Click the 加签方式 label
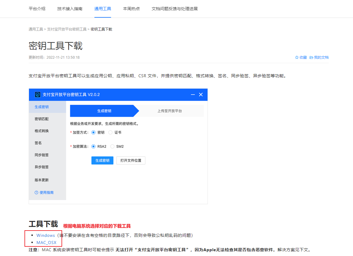This screenshot has height=256, width=353. point(80,133)
